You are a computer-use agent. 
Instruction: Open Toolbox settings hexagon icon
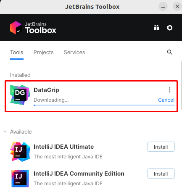(x=170, y=28)
